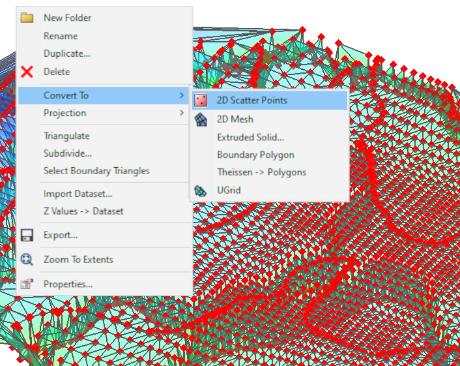Click the Properties icon

tap(27, 284)
